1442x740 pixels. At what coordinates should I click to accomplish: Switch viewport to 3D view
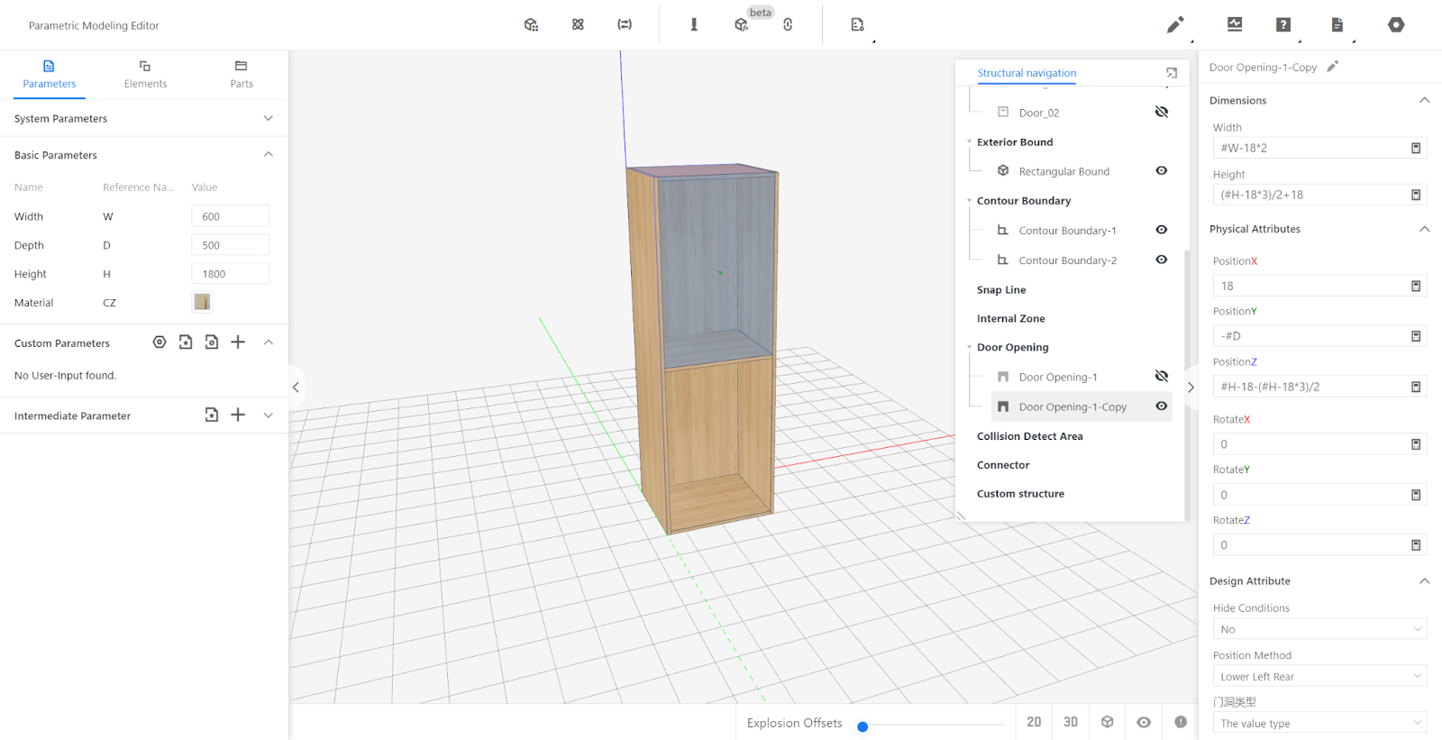tap(1071, 722)
